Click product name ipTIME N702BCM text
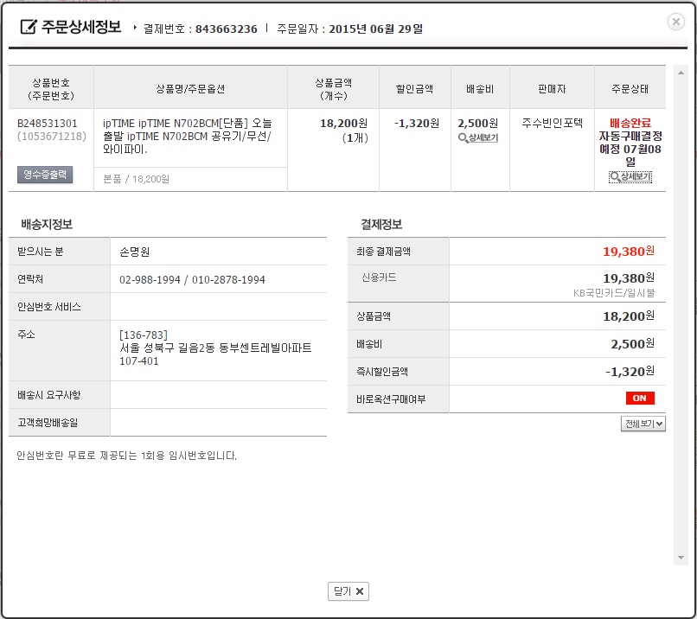 tap(187, 136)
